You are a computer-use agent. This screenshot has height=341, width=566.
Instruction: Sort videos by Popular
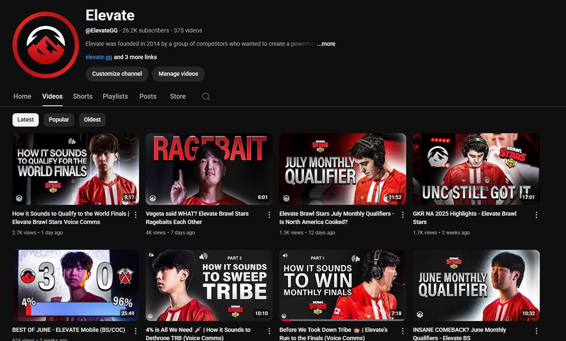pyautogui.click(x=59, y=120)
